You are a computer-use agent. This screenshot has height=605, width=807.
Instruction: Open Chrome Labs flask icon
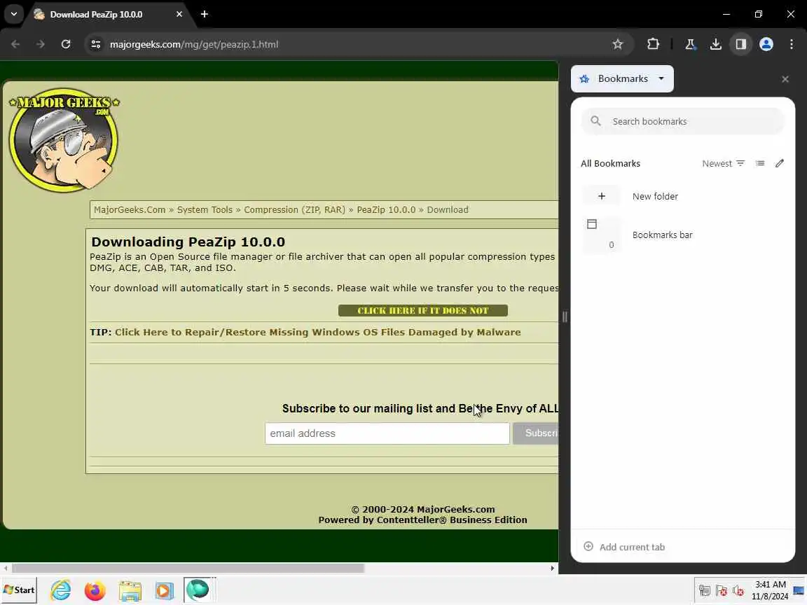pos(690,44)
